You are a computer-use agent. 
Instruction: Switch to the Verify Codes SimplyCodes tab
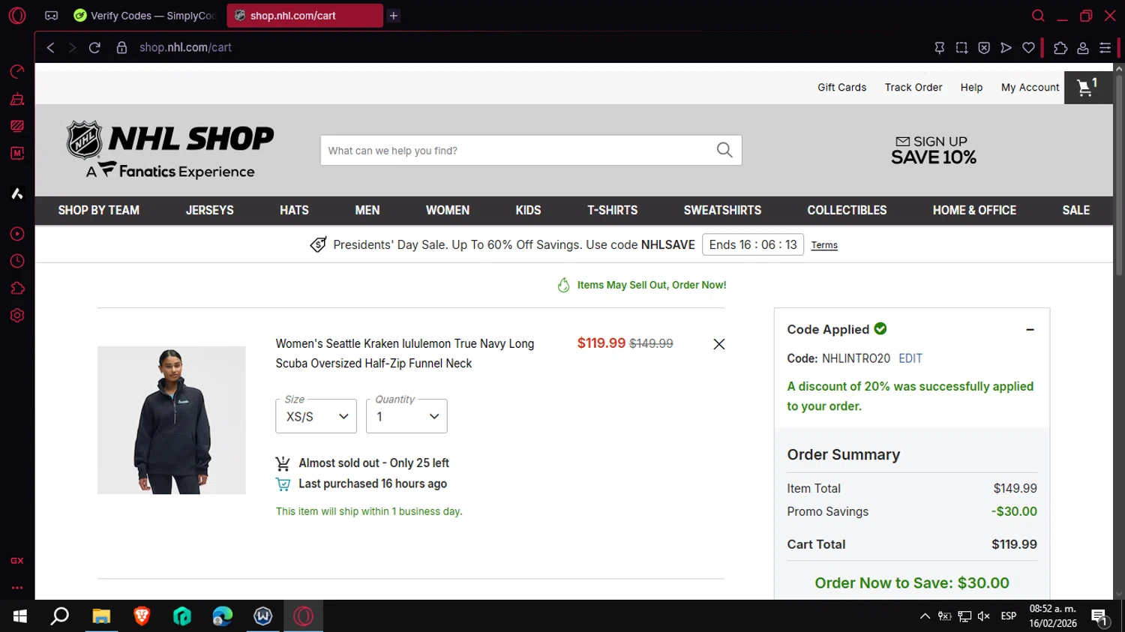click(x=145, y=16)
